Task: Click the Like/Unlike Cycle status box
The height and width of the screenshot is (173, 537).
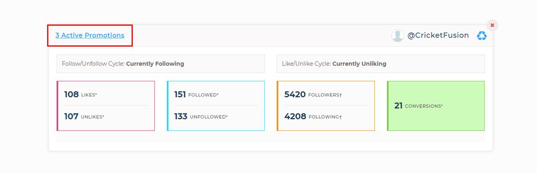Action: [x=380, y=64]
